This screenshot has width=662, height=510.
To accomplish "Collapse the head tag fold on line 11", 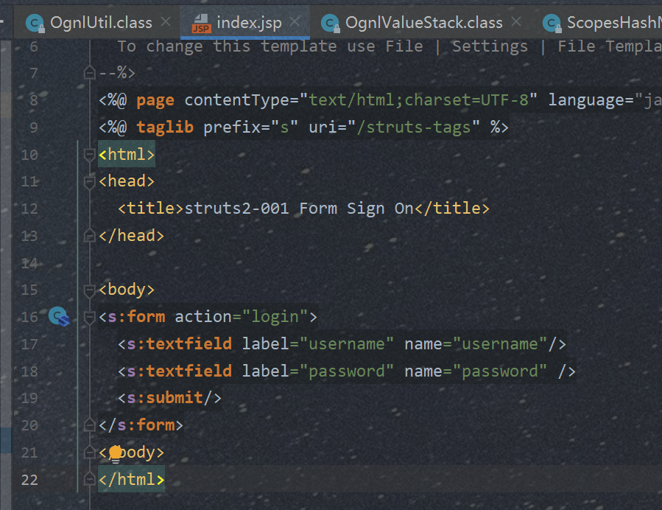I will [90, 182].
